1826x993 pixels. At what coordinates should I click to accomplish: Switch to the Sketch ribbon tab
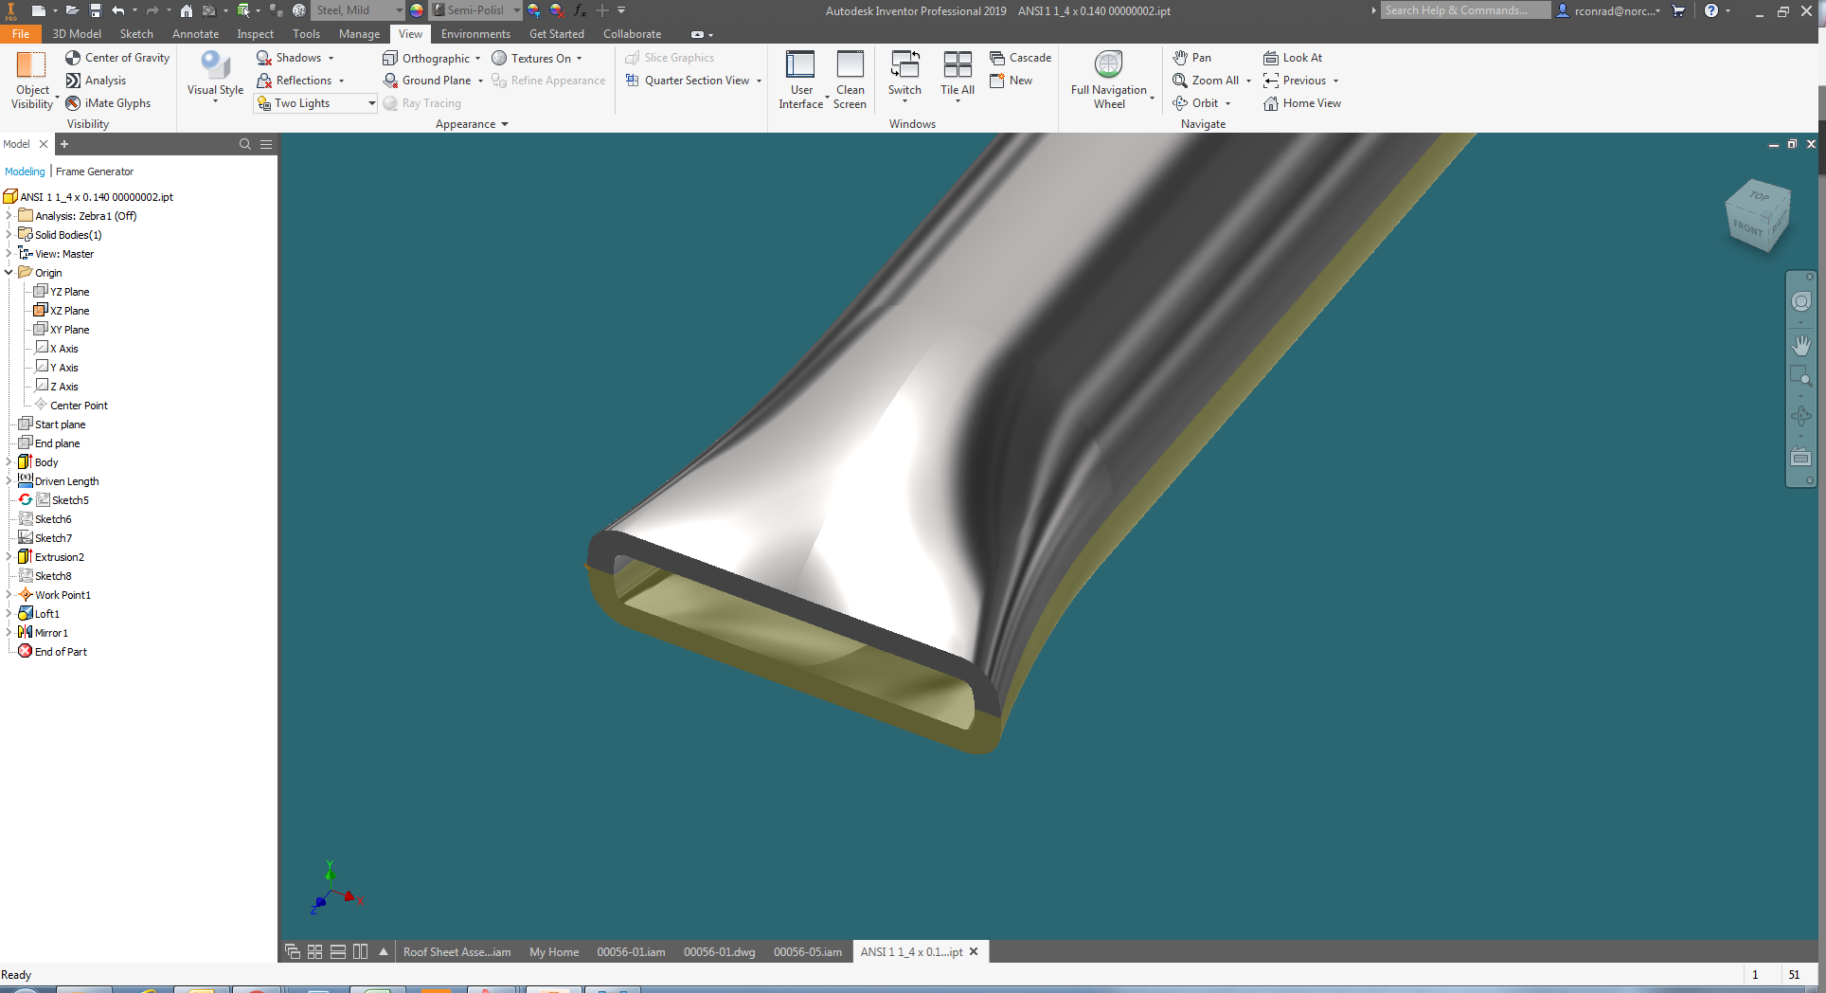pos(136,34)
